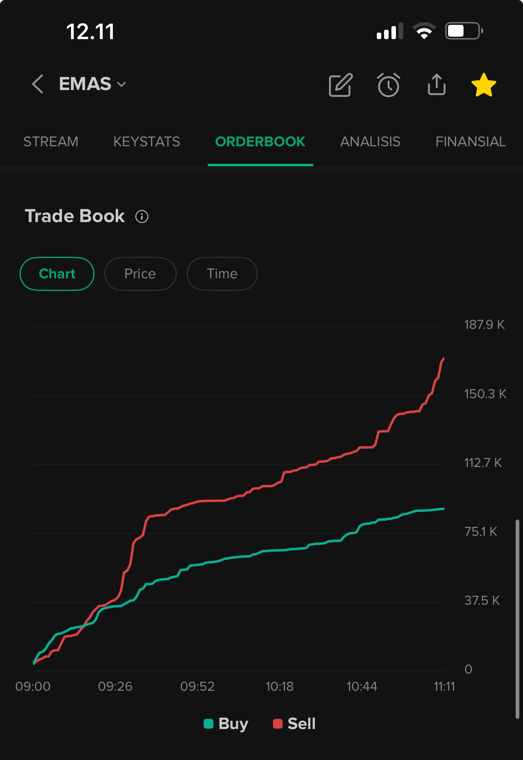Switch Trade Book to Price view
523x760 pixels.
[x=140, y=274]
